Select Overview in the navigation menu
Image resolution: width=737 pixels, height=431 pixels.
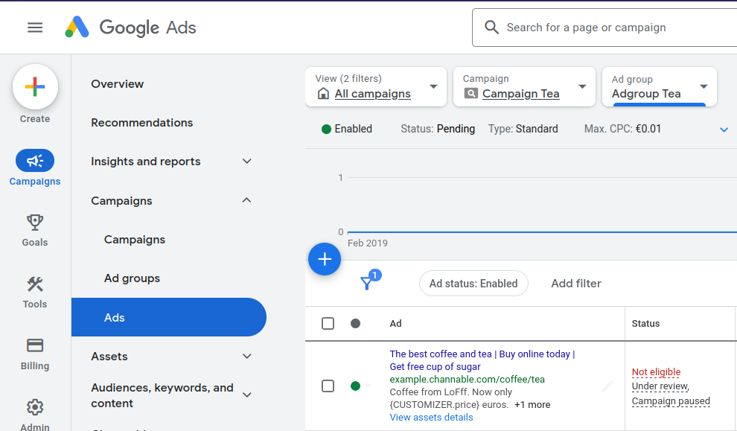click(118, 84)
